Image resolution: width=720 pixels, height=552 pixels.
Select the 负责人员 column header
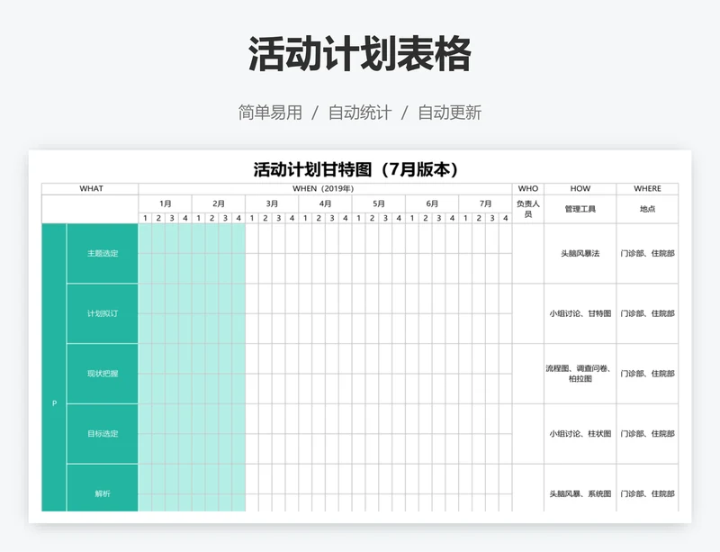[x=528, y=209]
